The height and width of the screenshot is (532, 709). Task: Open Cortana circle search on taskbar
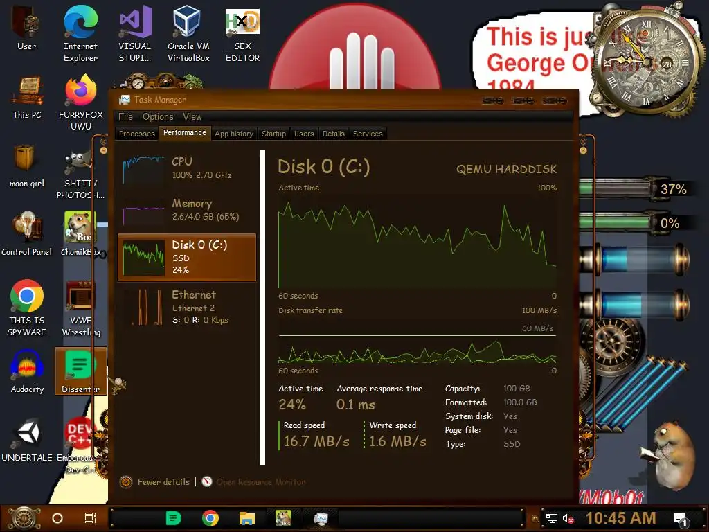click(x=57, y=518)
